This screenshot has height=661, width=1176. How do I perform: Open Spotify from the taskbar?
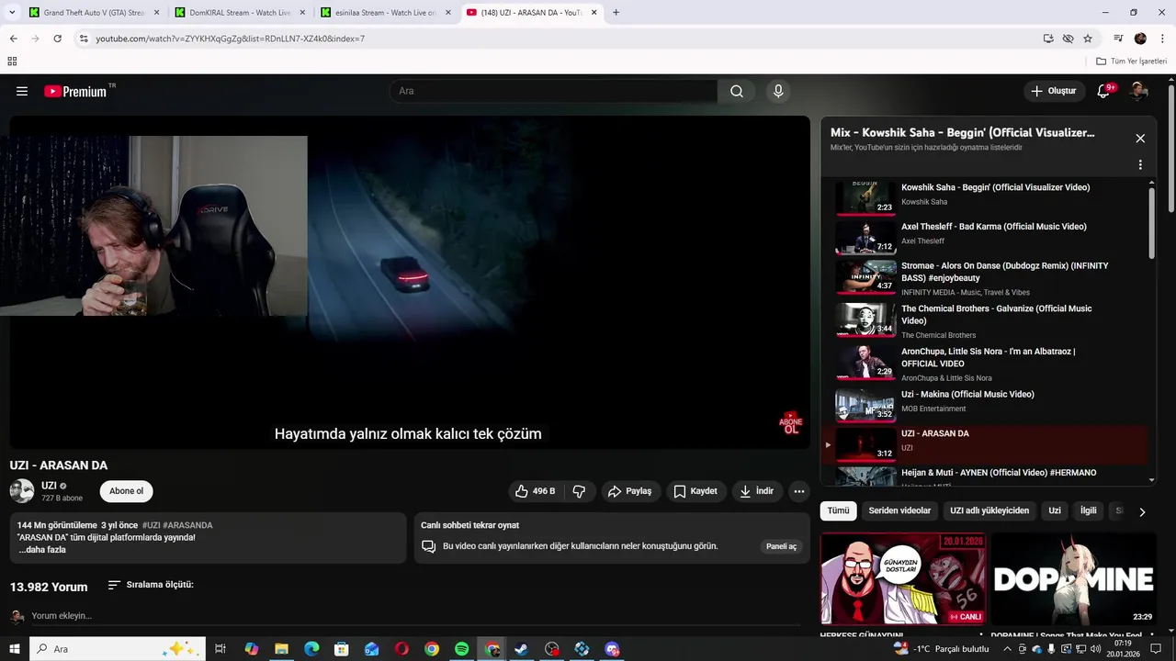point(462,649)
